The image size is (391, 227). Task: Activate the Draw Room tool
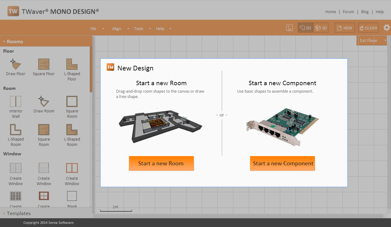point(44,105)
